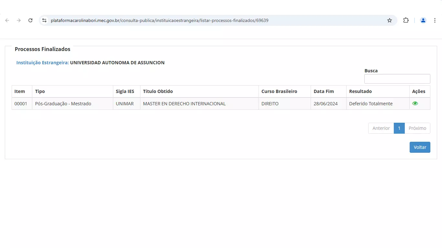Select cell 00001

(22, 104)
